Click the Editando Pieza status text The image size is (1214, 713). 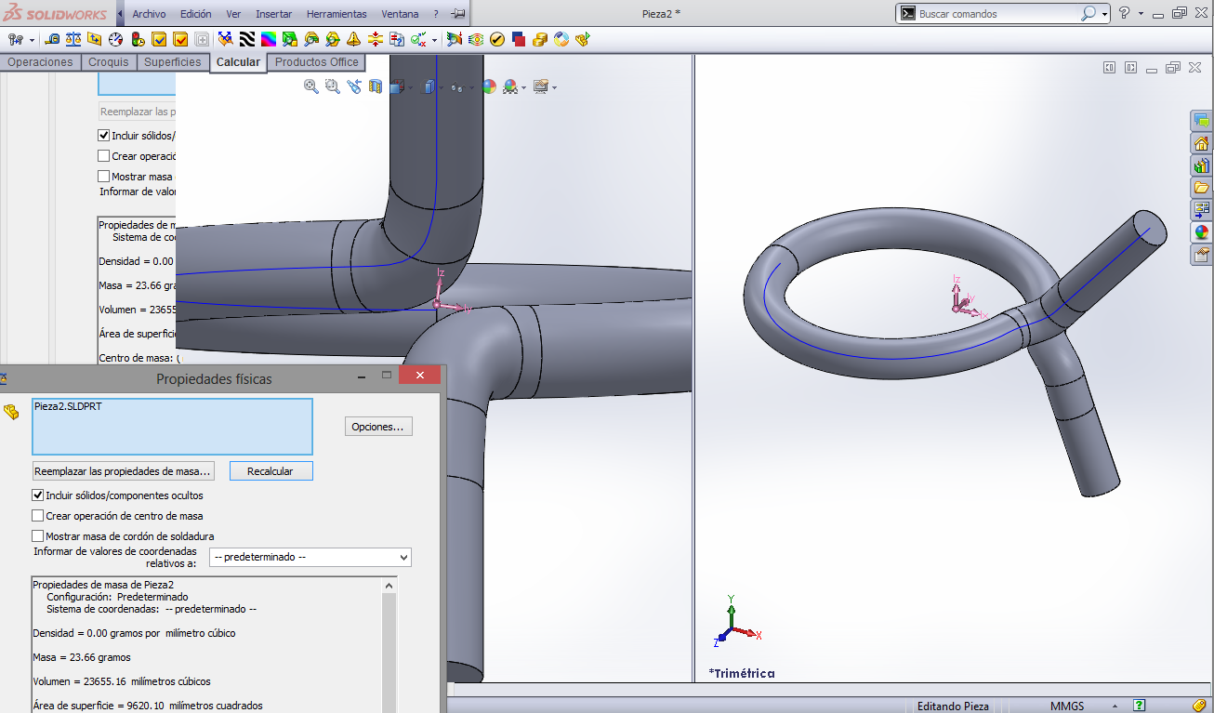[x=953, y=706]
